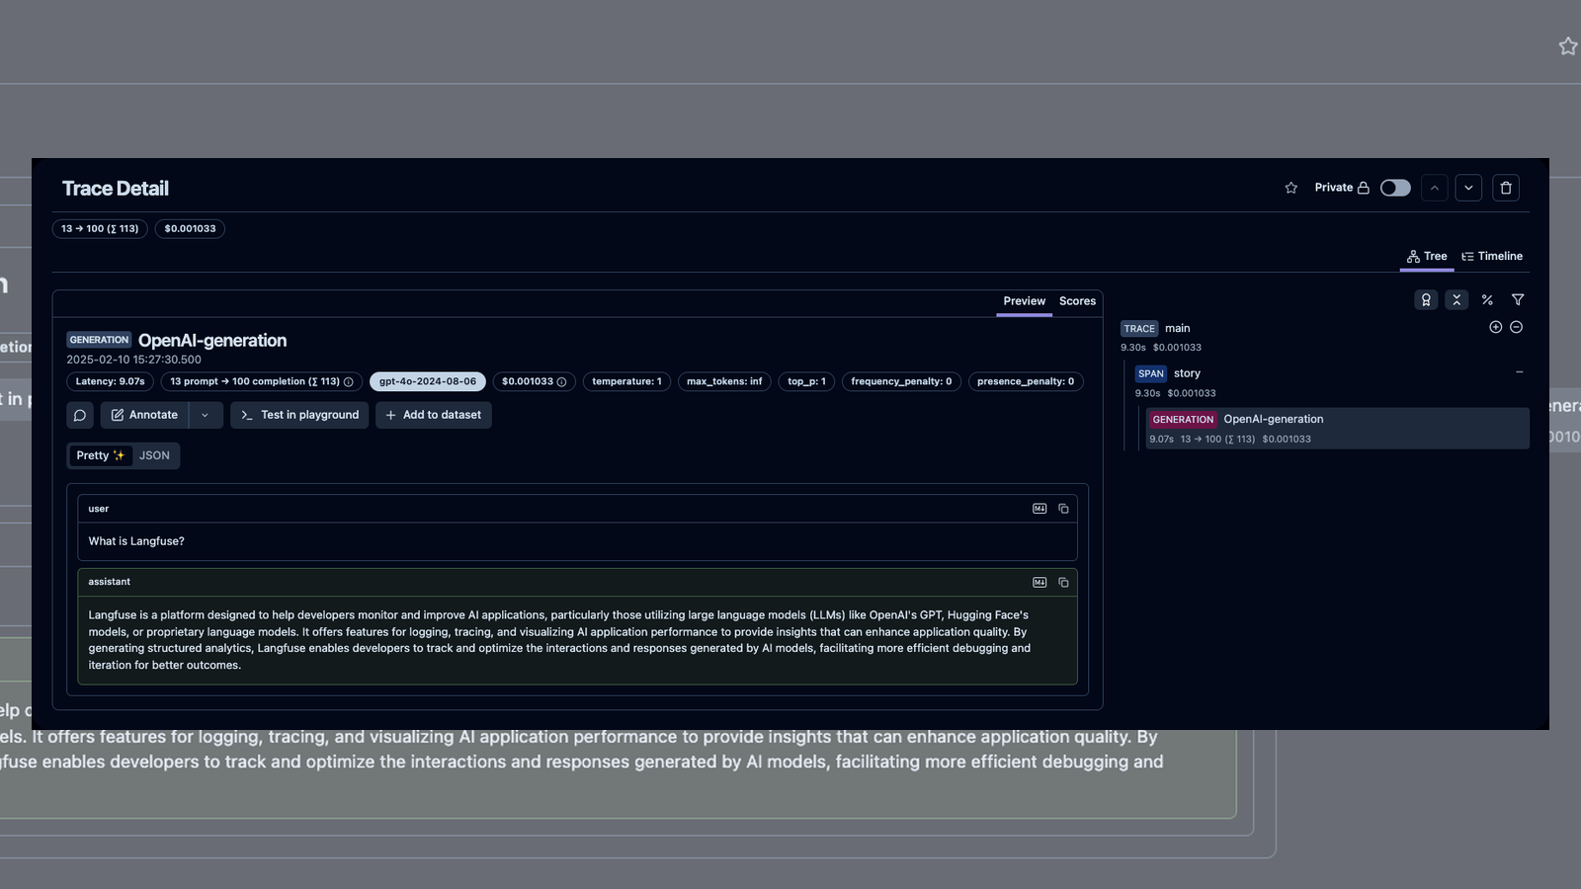Toggle markdown rendering for the user message
Screen dimensions: 1581x889
coord(1040,509)
